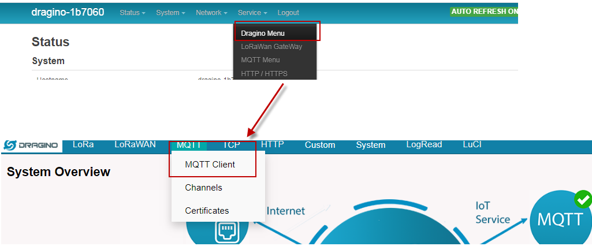Click the System section heading

click(x=49, y=61)
